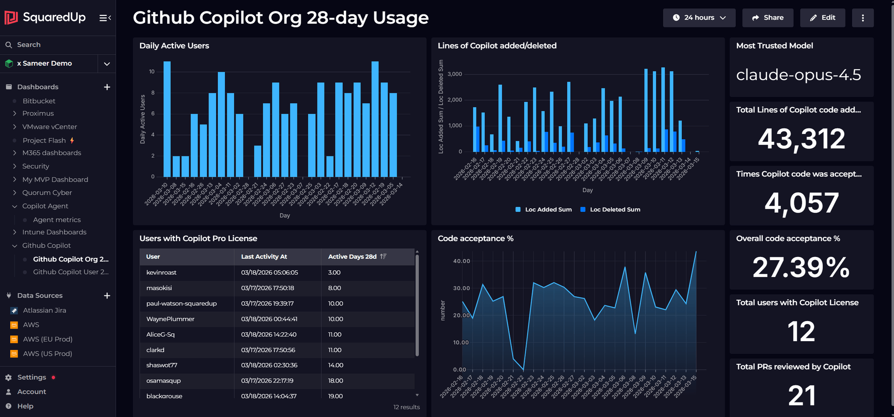Click the Data Sources plug icon

[x=8, y=296]
